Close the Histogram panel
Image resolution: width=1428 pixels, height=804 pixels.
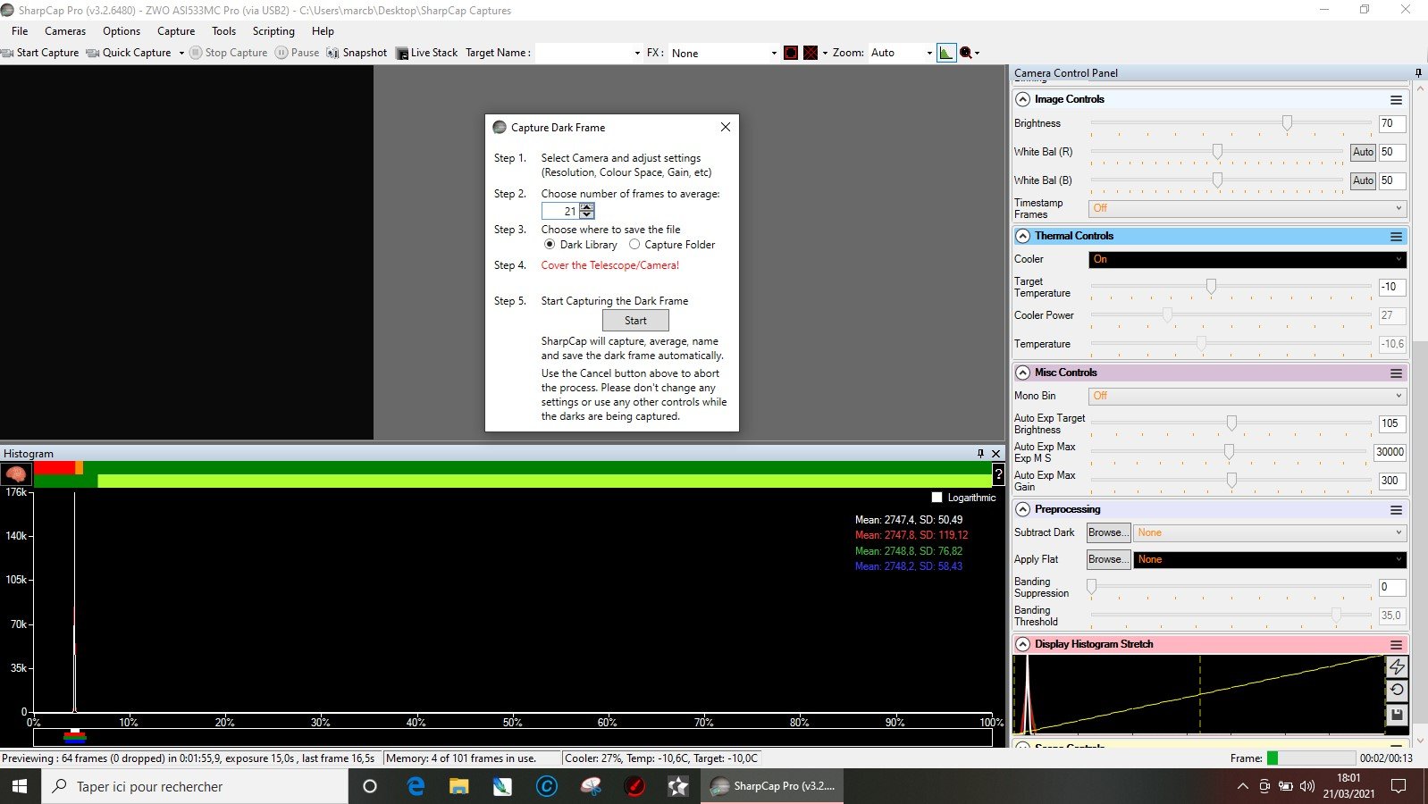pyautogui.click(x=996, y=453)
